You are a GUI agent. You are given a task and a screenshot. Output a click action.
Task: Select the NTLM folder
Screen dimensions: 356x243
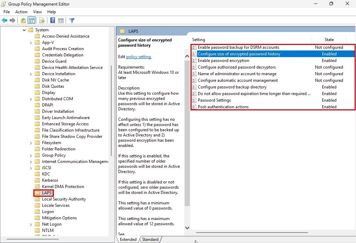point(48,230)
